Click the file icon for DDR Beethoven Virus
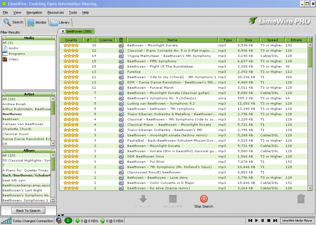 click(121, 156)
